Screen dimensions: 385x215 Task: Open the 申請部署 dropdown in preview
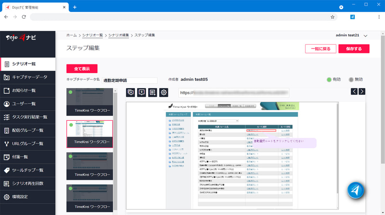point(222,121)
